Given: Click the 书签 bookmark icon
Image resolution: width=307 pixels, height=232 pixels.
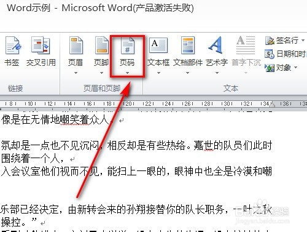Looking at the screenshot, I should tap(13, 45).
